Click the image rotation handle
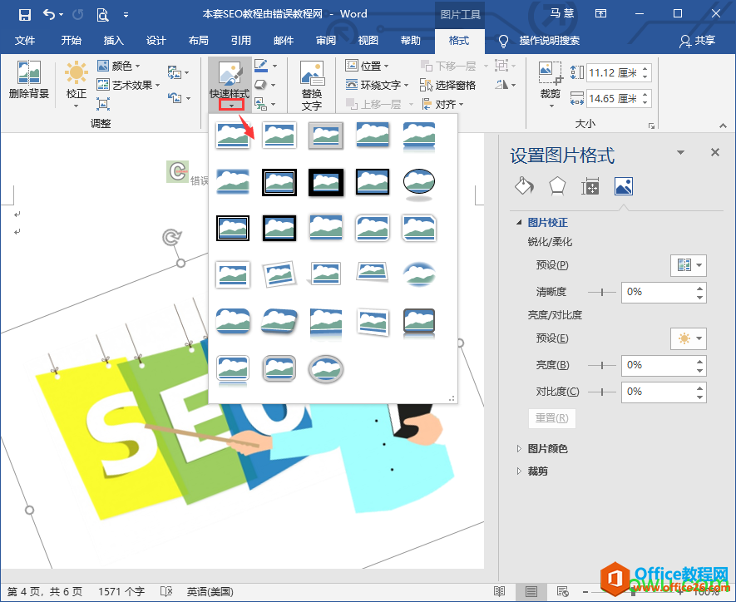 tap(172, 238)
